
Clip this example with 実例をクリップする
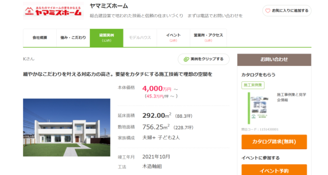click(204, 59)
